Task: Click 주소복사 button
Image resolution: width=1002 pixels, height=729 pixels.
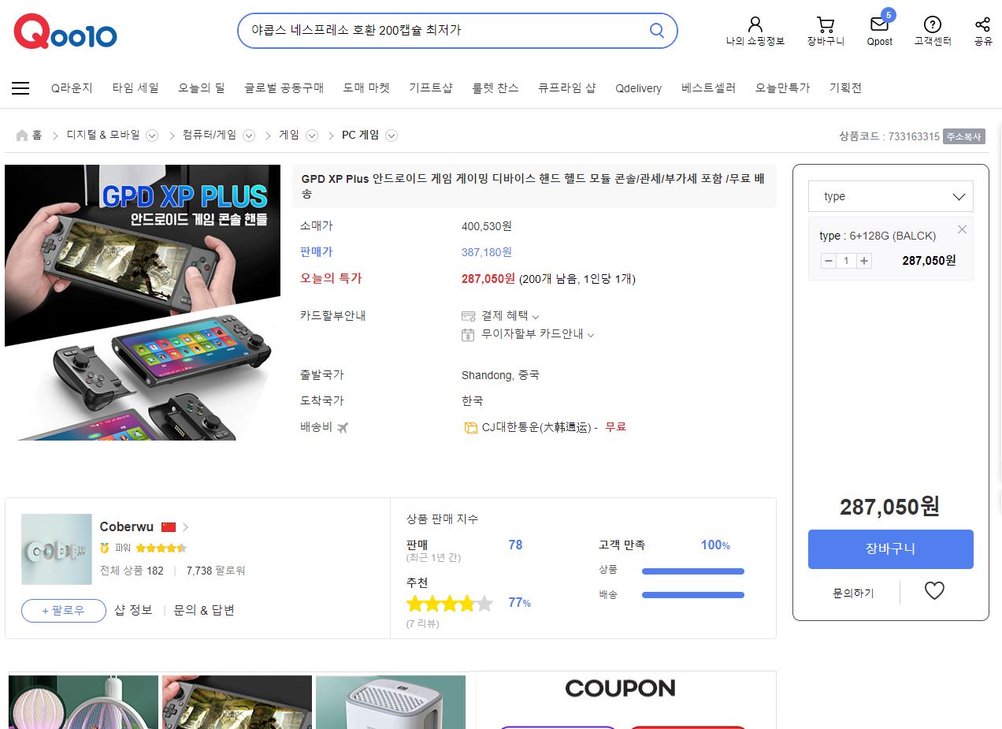Action: click(964, 136)
